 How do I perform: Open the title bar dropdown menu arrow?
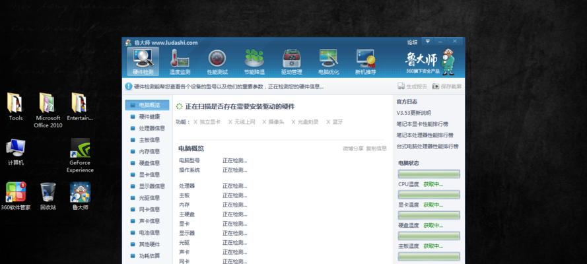pyautogui.click(x=427, y=42)
